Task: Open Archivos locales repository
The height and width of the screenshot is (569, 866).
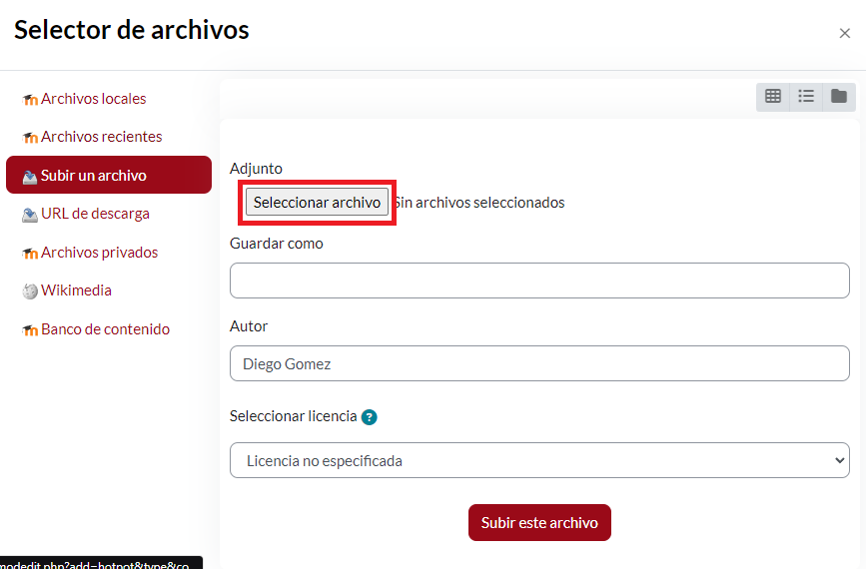Action: tap(85, 99)
